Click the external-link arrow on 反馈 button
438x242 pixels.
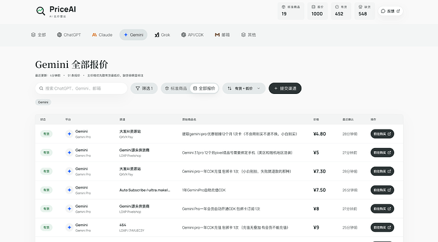coord(398,11)
